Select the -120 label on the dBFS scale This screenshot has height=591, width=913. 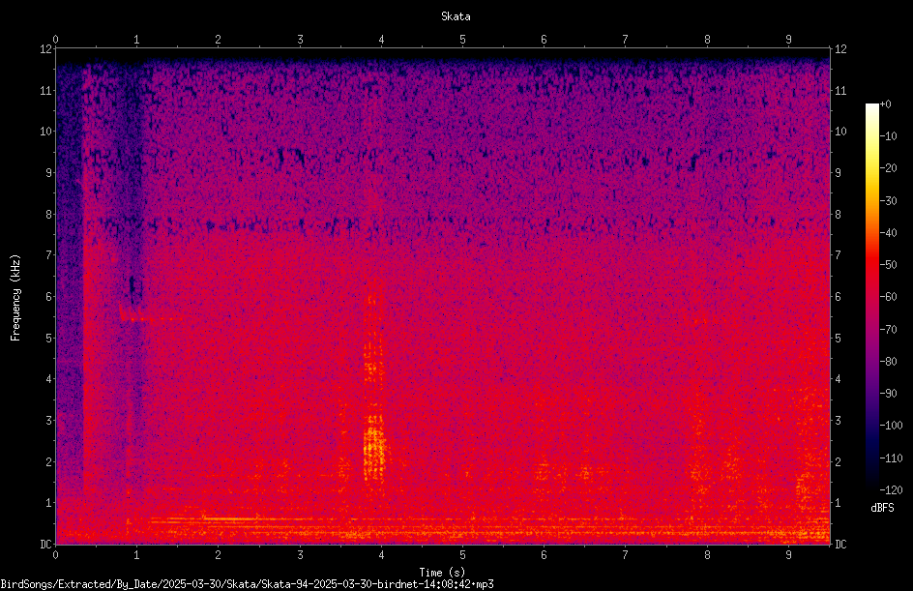tap(891, 490)
